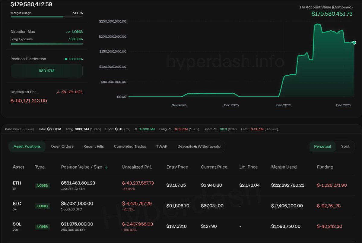Click ETH margin used $112,292,760.25
Screen dimensions: 362x243
coord(288,185)
